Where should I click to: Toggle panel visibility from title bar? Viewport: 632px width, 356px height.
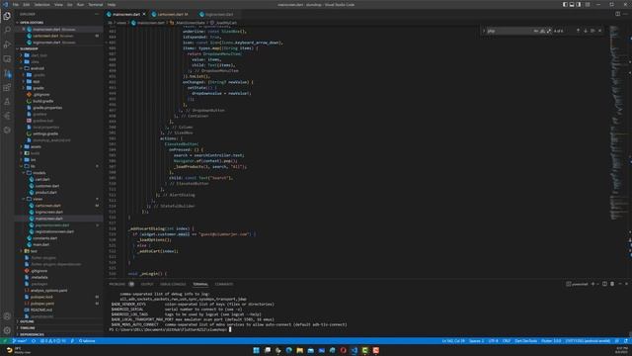572,4
